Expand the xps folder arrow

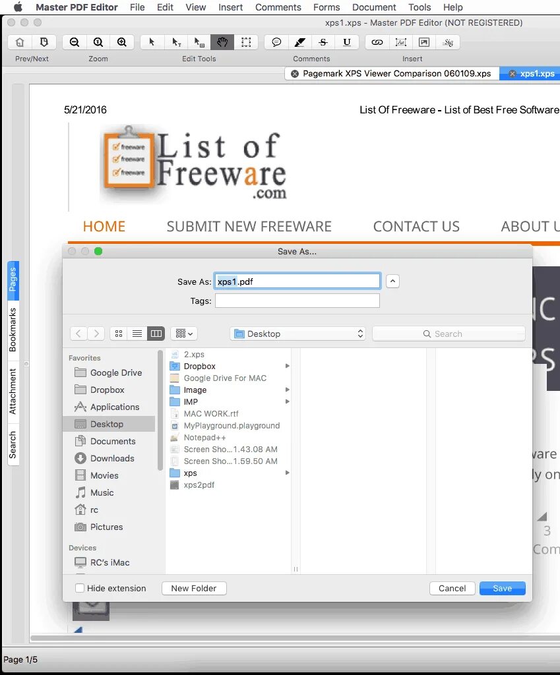(288, 473)
